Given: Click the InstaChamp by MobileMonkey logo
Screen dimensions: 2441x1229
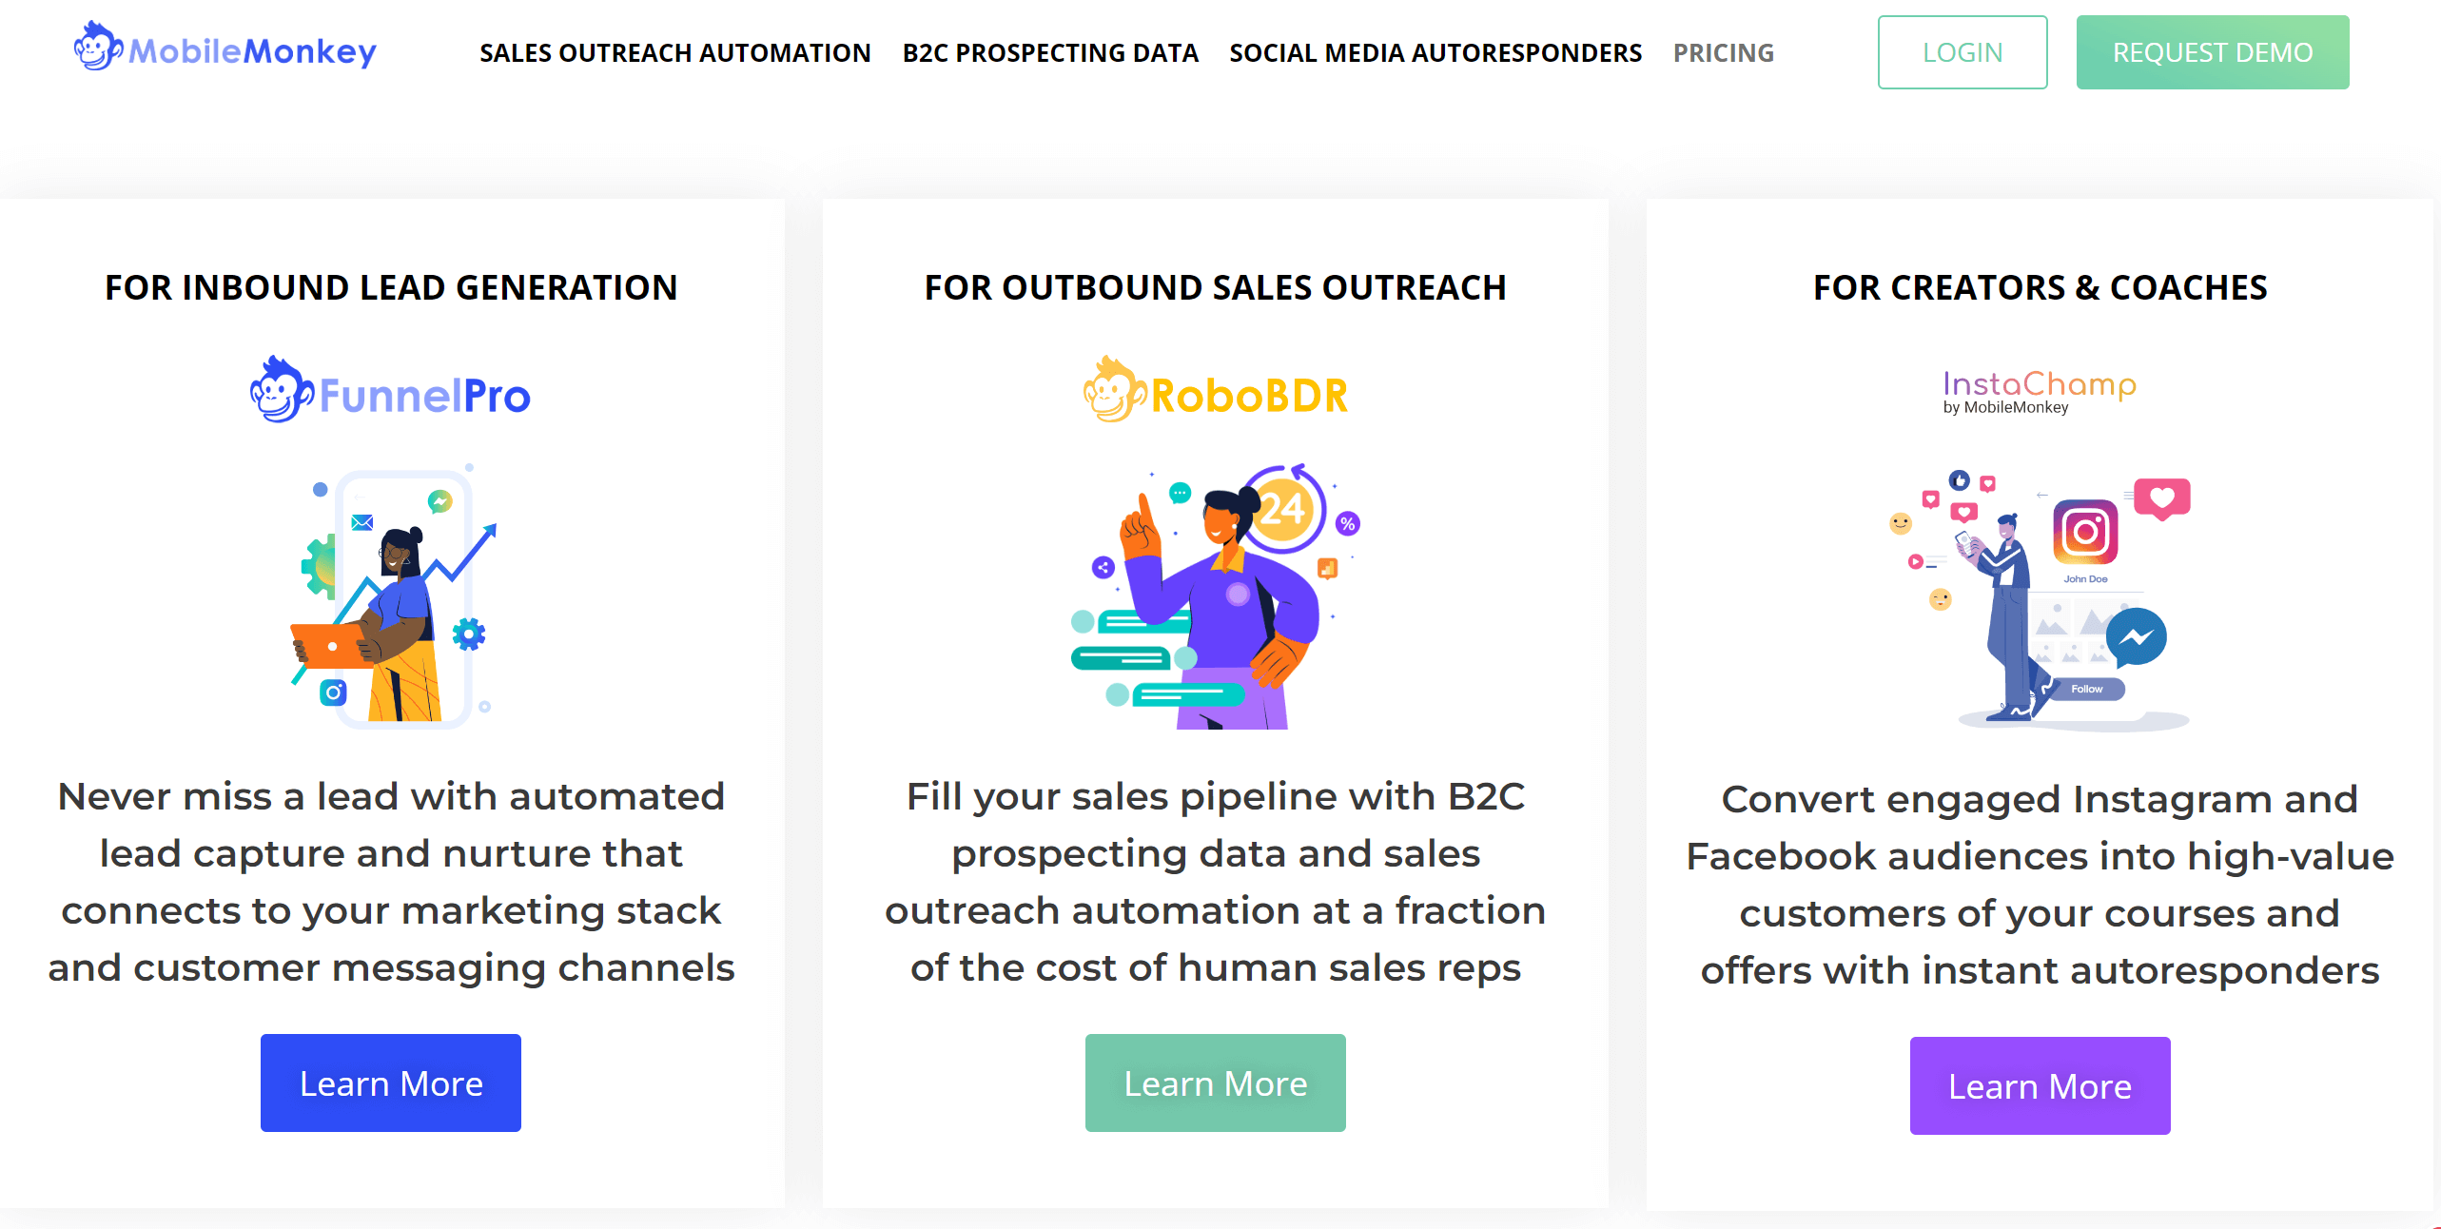Looking at the screenshot, I should pos(2040,392).
